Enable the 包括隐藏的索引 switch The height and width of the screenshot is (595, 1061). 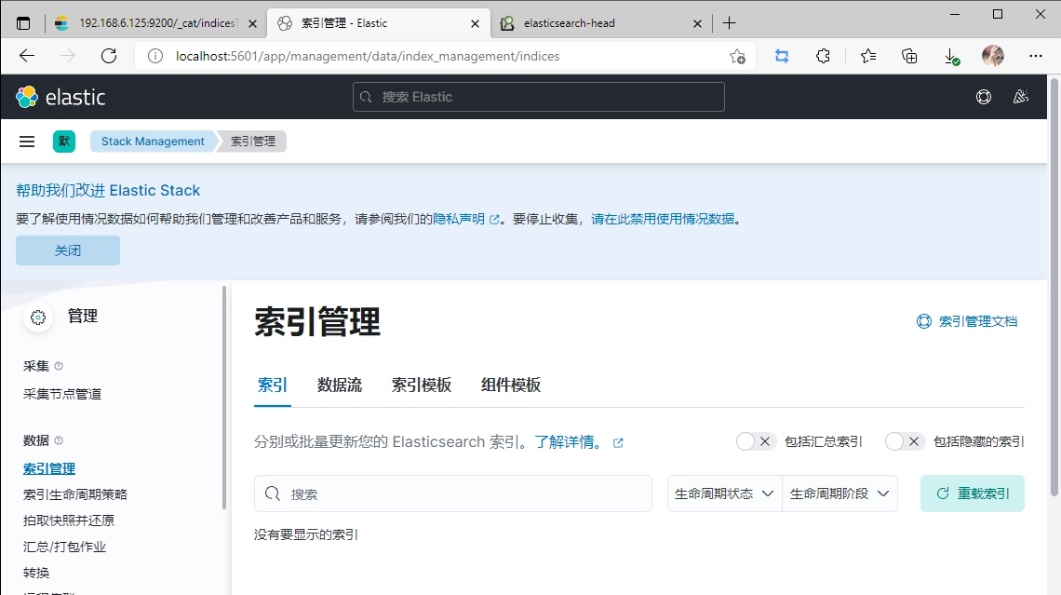point(904,441)
